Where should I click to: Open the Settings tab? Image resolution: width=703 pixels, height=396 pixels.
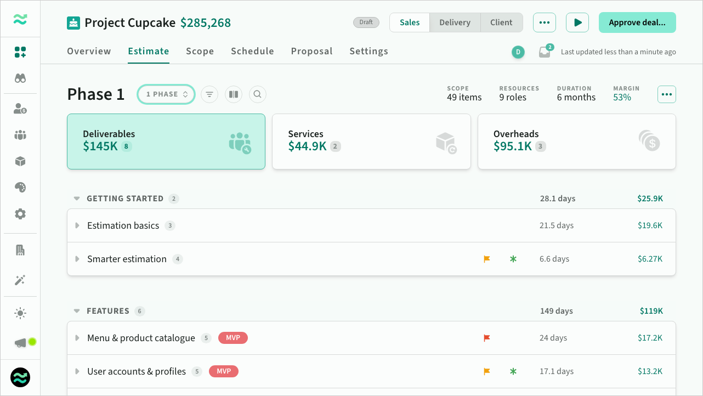368,51
